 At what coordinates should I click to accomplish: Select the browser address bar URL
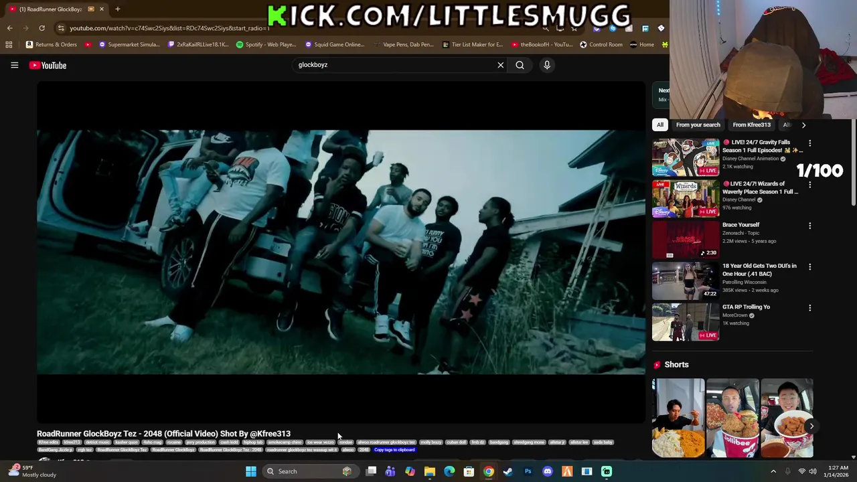pyautogui.click(x=169, y=28)
